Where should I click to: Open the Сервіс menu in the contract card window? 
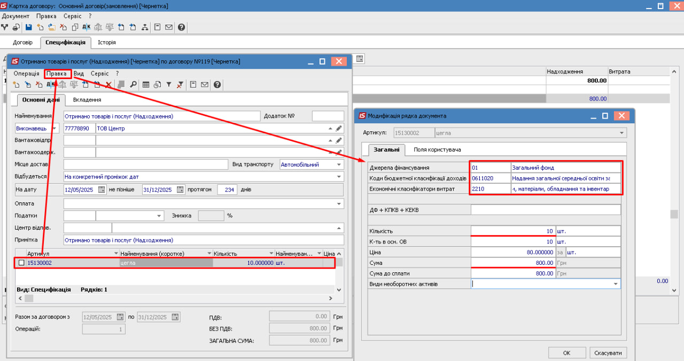point(73,16)
